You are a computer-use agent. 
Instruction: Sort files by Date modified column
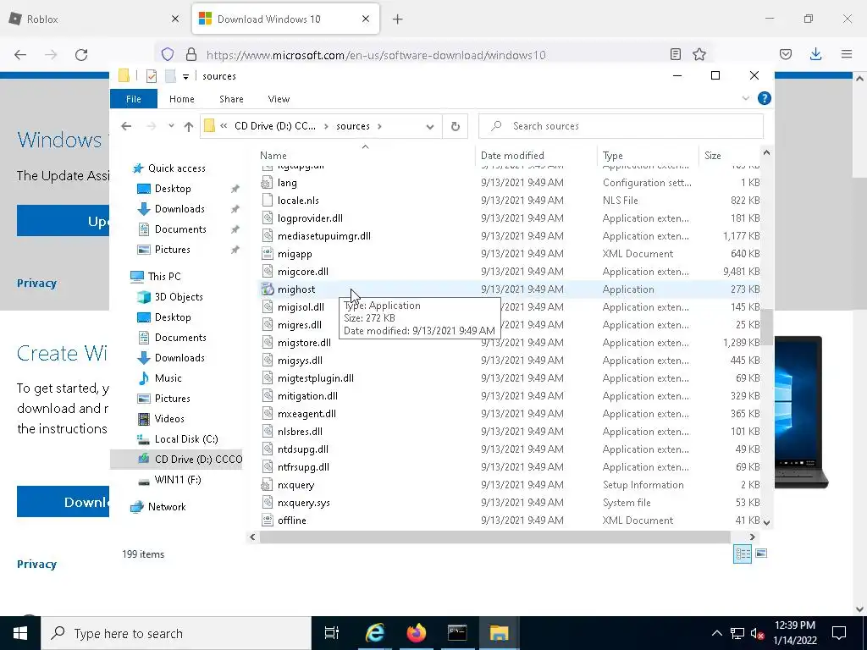pyautogui.click(x=536, y=156)
